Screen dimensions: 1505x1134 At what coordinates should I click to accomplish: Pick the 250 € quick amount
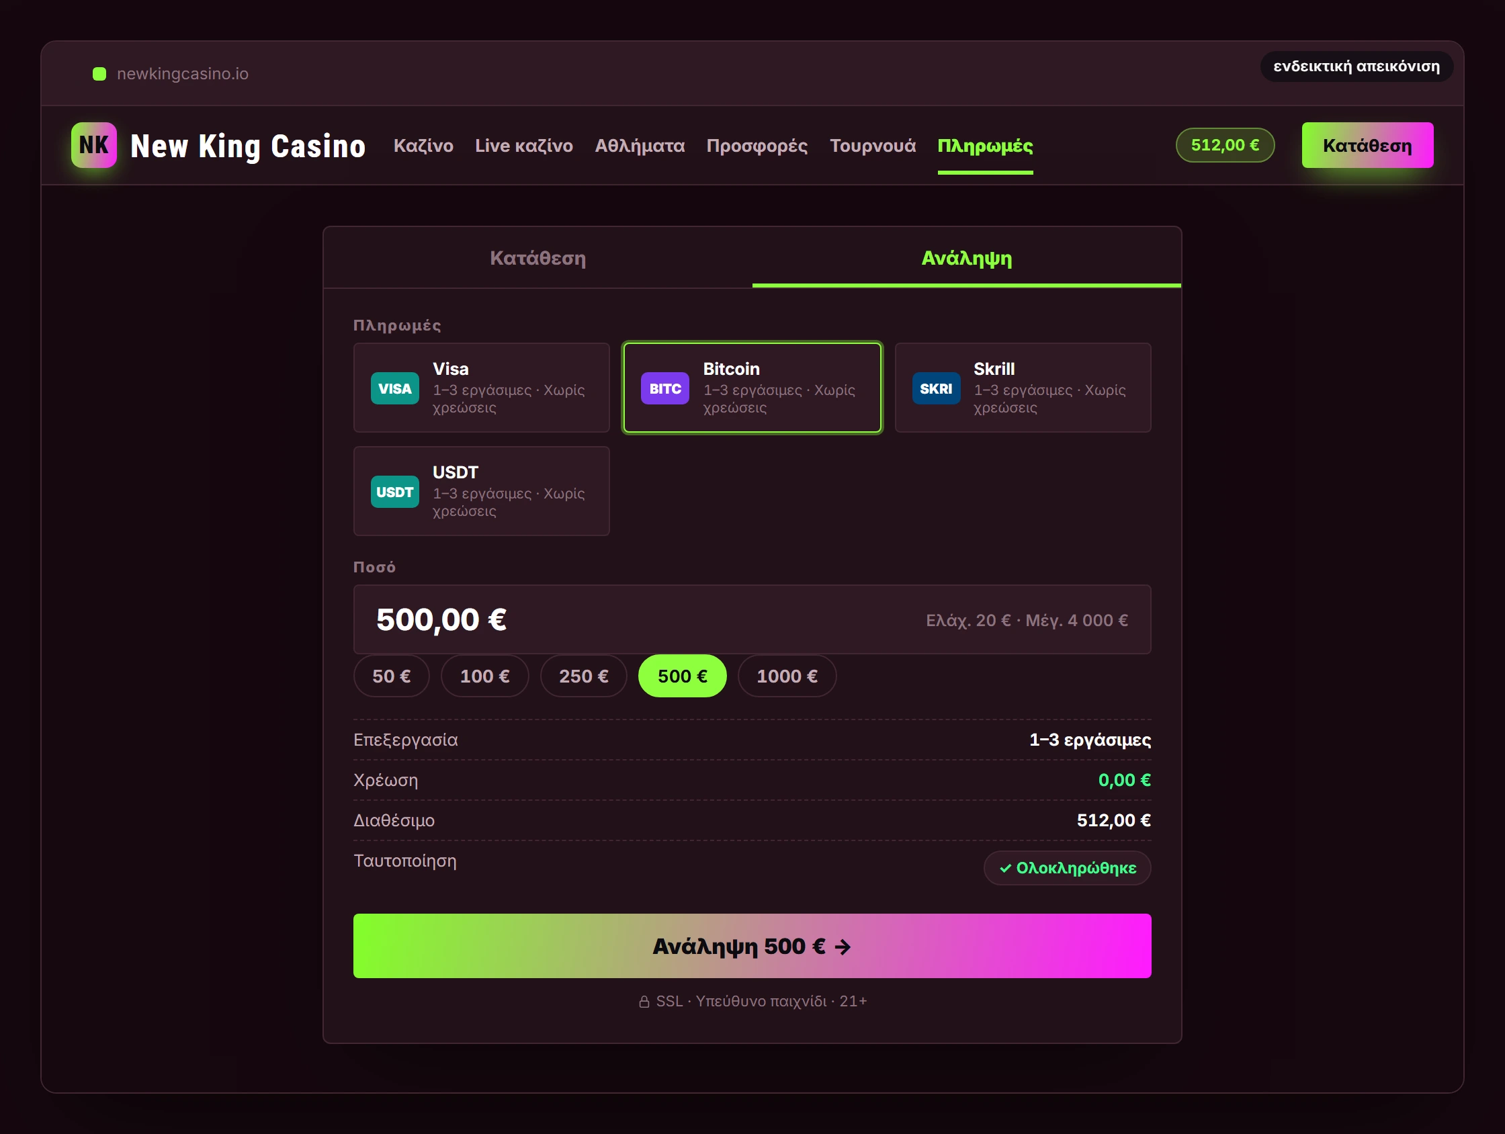[583, 677]
